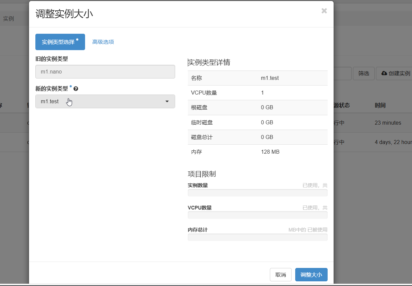This screenshot has width=412, height=286.
Task: Click the 根磁盘 row label
Action: (199, 108)
